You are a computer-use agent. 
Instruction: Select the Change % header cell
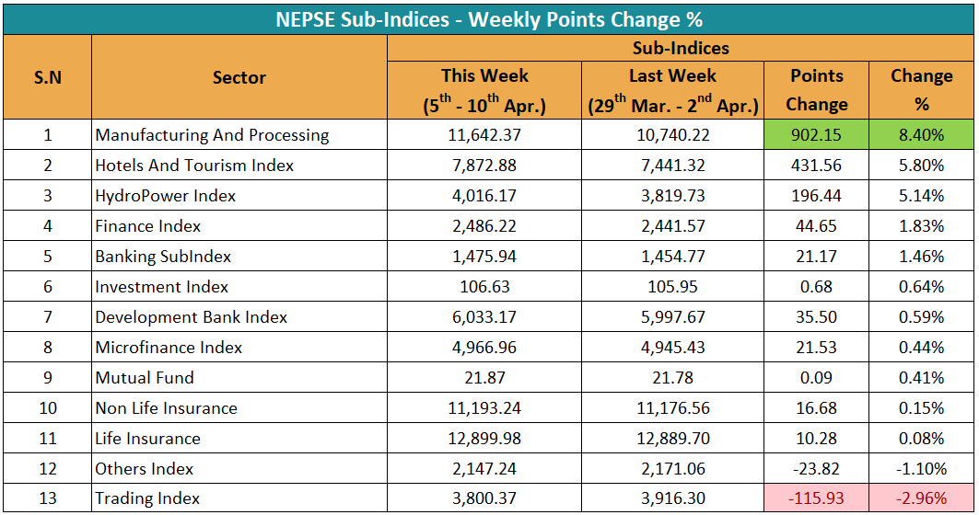coord(921,90)
